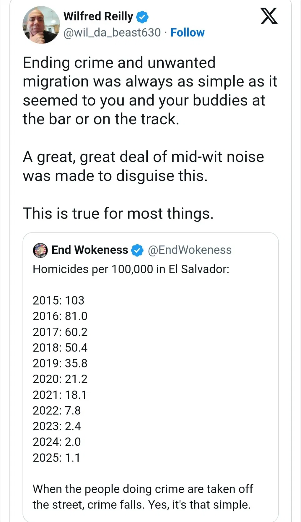Click the "2015: 103" statistic line
Viewport: 301px width, 522px height.
58,300
